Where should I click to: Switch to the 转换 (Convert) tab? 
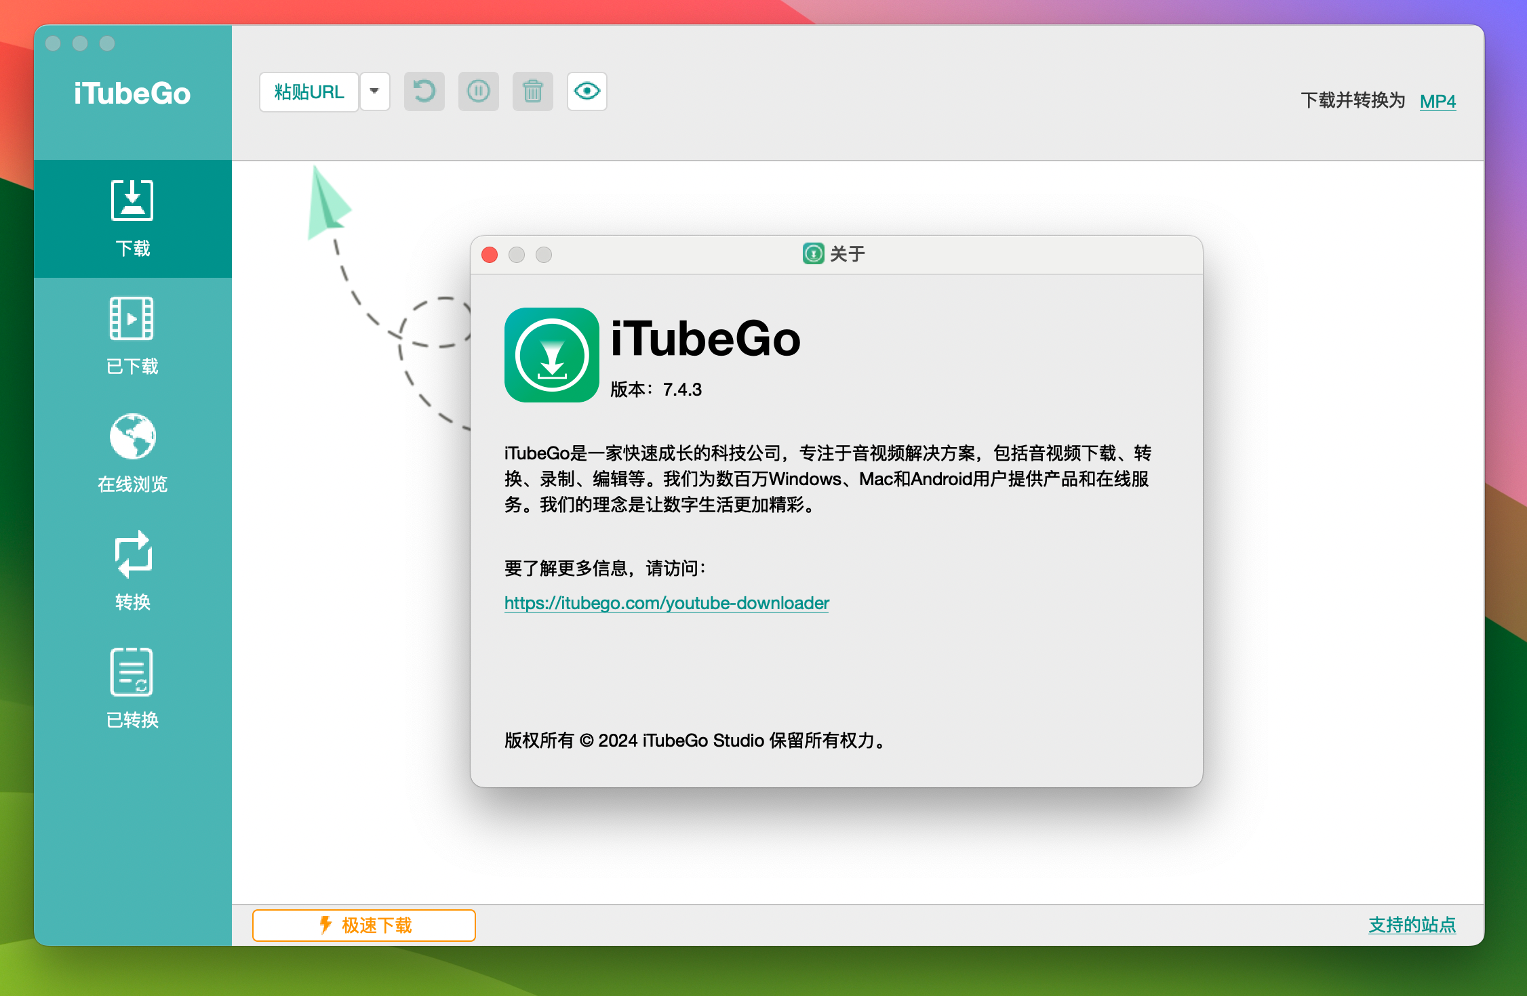pyautogui.click(x=132, y=572)
